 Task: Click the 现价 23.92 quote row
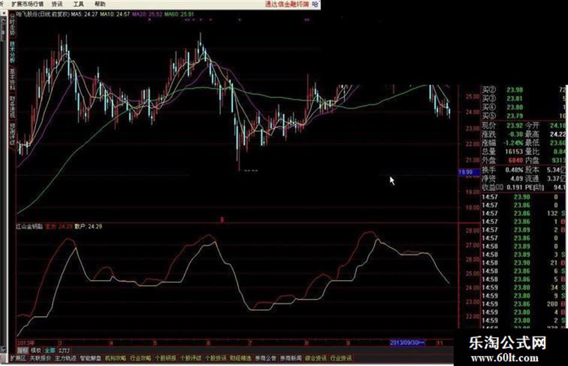tap(503, 126)
